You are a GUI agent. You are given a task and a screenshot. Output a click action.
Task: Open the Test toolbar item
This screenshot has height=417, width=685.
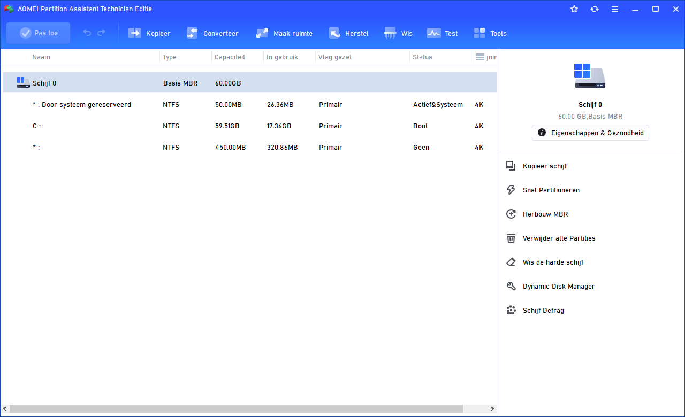[x=443, y=33]
